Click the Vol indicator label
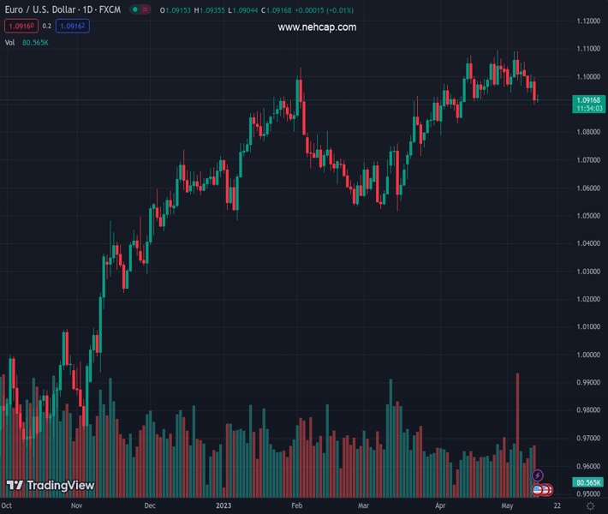 pos(10,42)
